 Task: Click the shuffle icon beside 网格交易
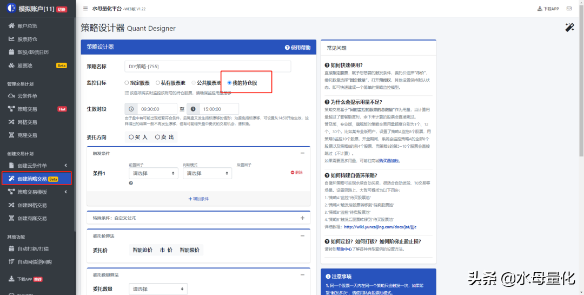[11, 122]
